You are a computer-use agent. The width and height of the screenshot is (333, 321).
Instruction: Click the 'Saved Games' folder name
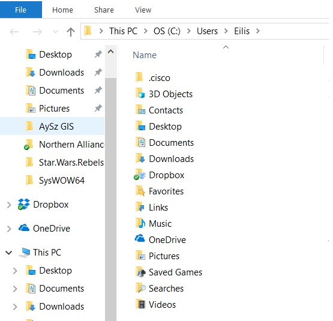(x=175, y=272)
